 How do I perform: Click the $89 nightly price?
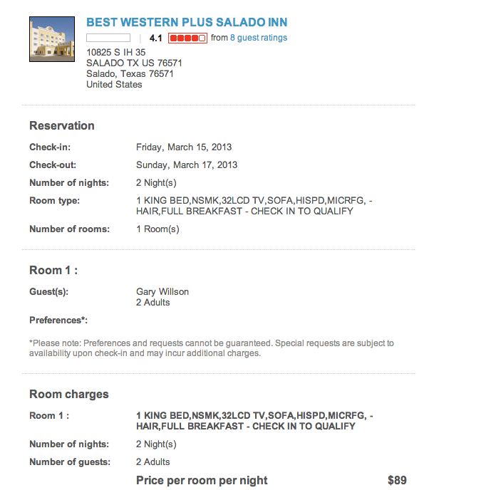point(397,480)
